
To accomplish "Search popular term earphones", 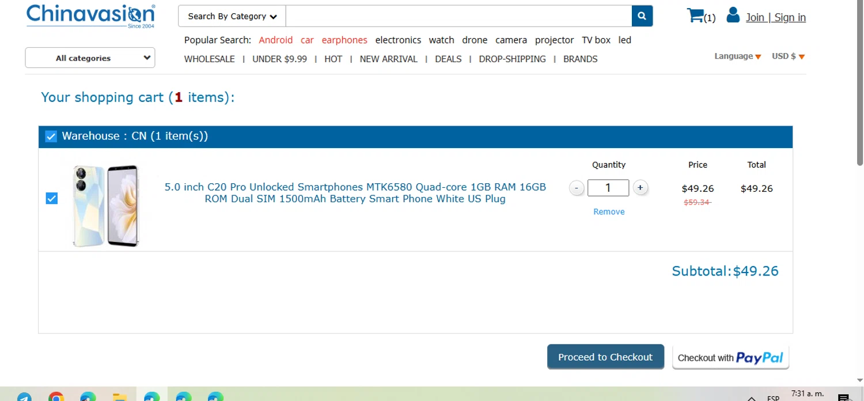I will (344, 40).
